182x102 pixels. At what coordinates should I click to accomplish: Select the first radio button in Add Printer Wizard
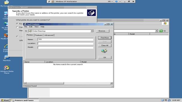[x=17, y=24]
